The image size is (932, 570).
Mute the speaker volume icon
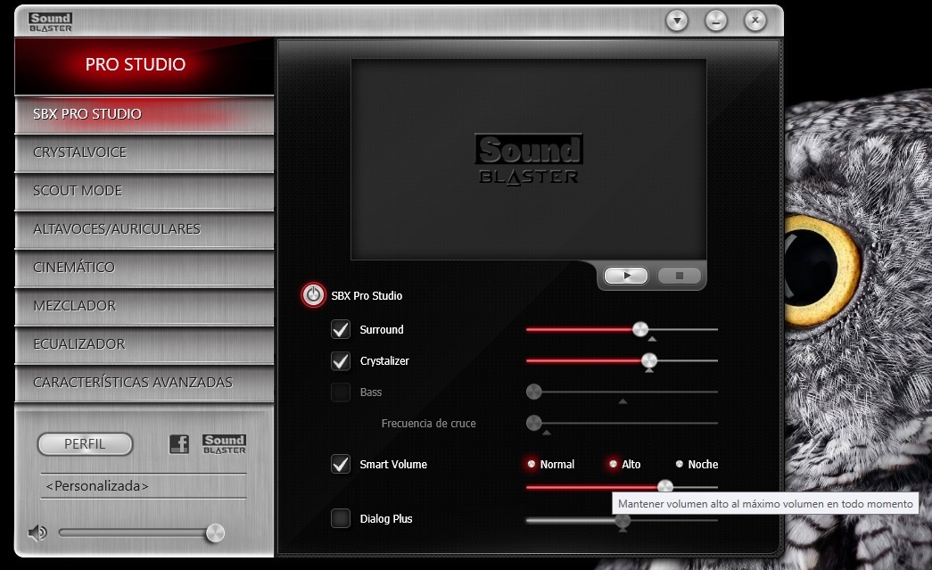pyautogui.click(x=37, y=533)
